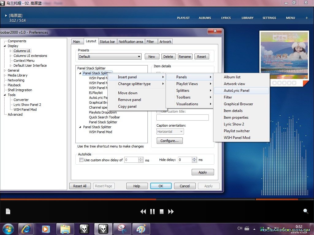Pause playback with the pause icon
This screenshot has height=235, width=314.
tap(152, 211)
